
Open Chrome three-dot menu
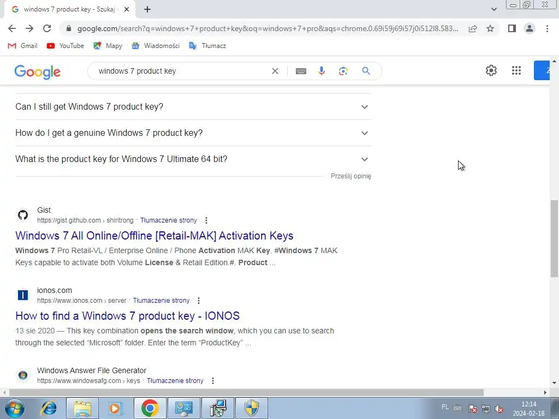547,28
